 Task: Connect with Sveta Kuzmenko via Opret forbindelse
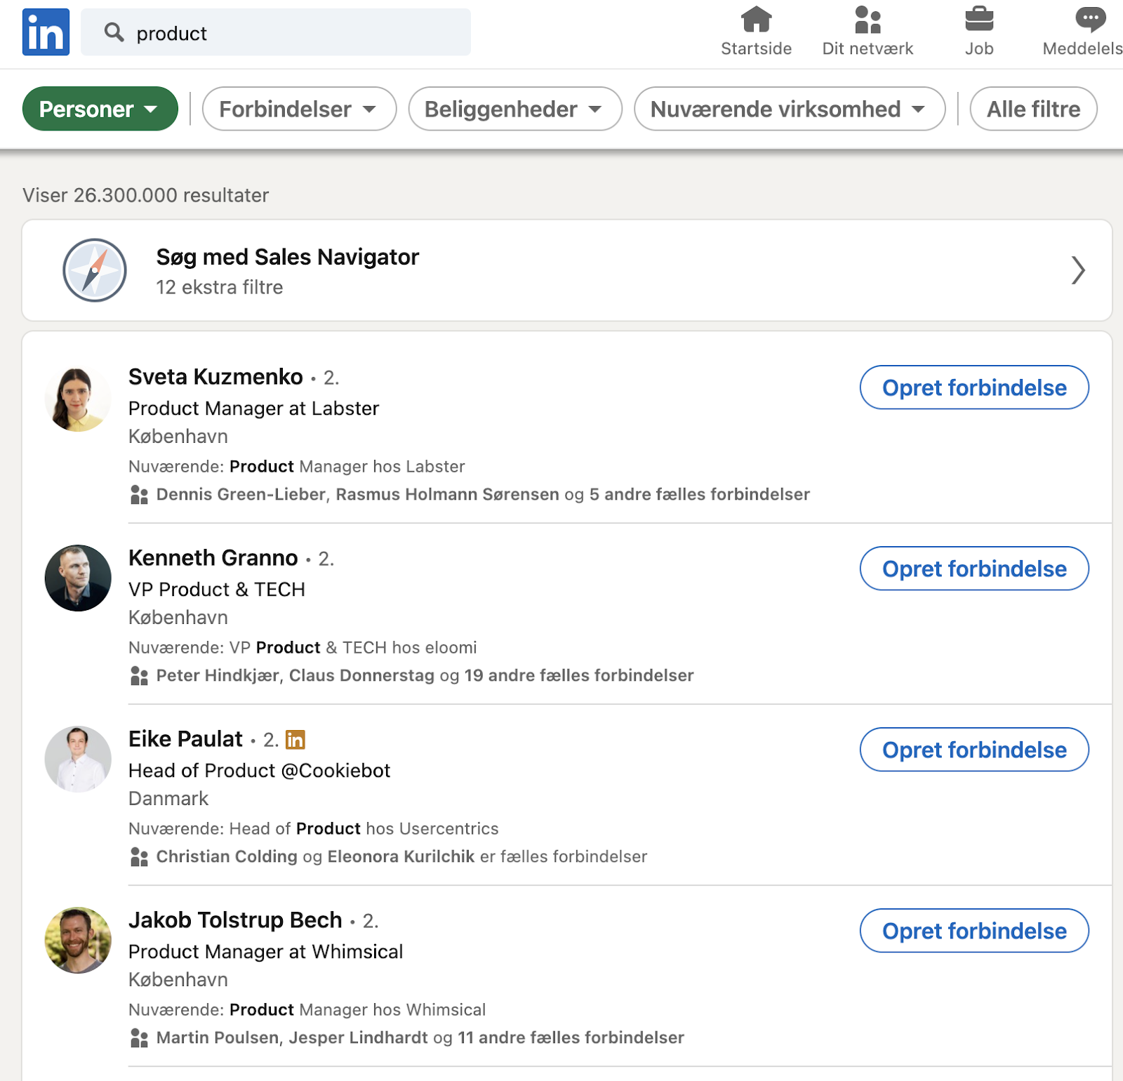pos(974,387)
